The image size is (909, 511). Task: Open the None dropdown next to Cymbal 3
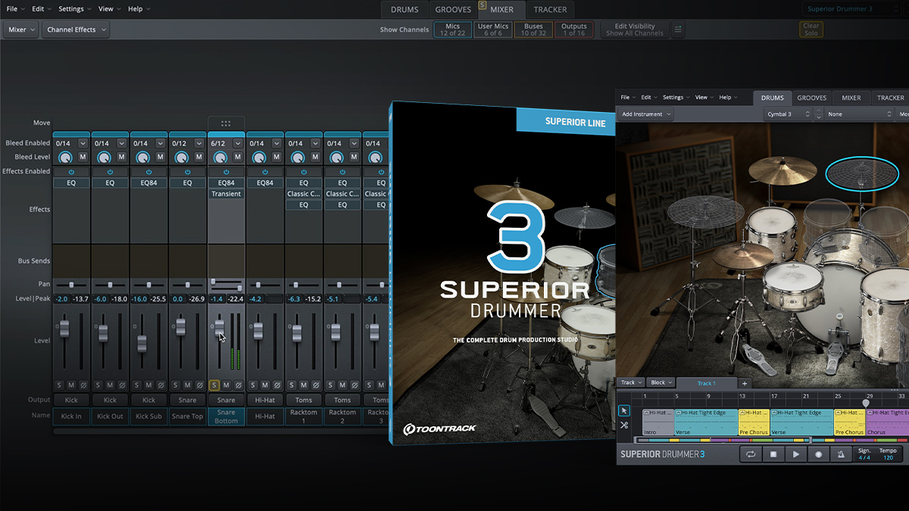(x=860, y=114)
